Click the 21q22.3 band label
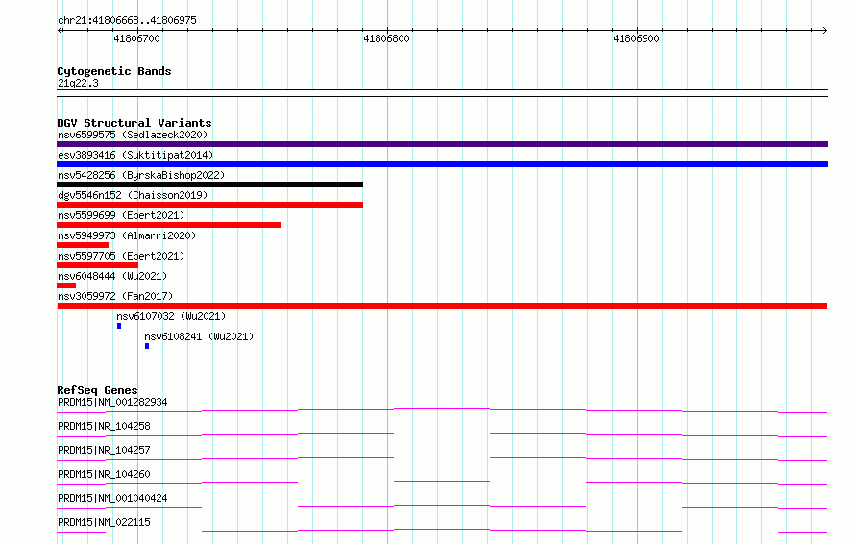This screenshot has height=544, width=855. 78,83
